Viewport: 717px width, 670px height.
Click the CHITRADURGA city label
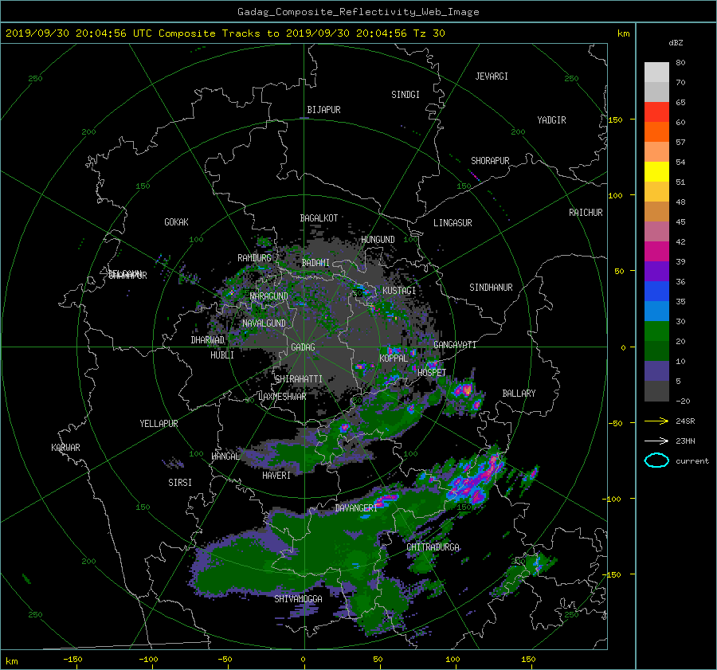click(x=433, y=547)
